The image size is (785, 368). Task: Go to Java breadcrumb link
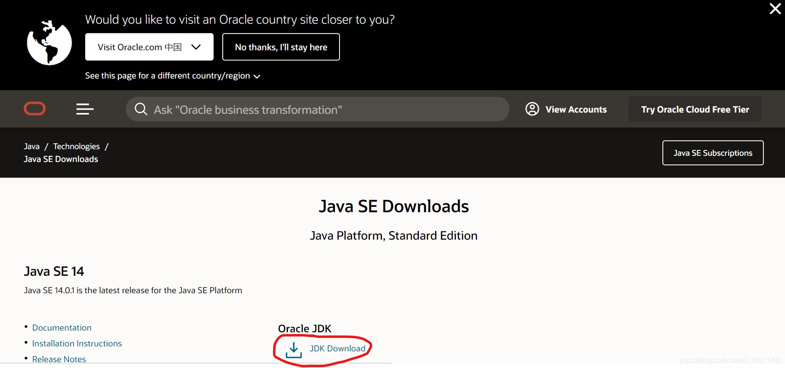(32, 146)
